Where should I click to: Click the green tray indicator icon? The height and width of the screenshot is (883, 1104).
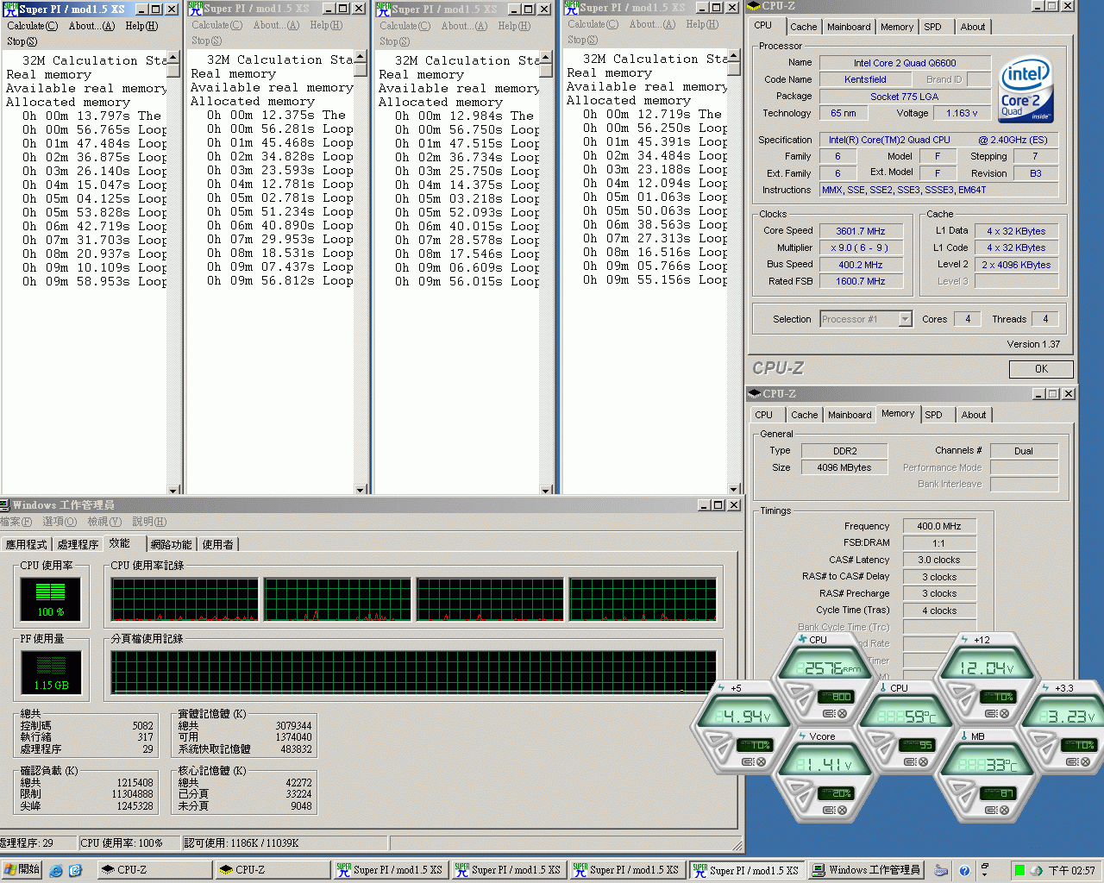[1019, 871]
